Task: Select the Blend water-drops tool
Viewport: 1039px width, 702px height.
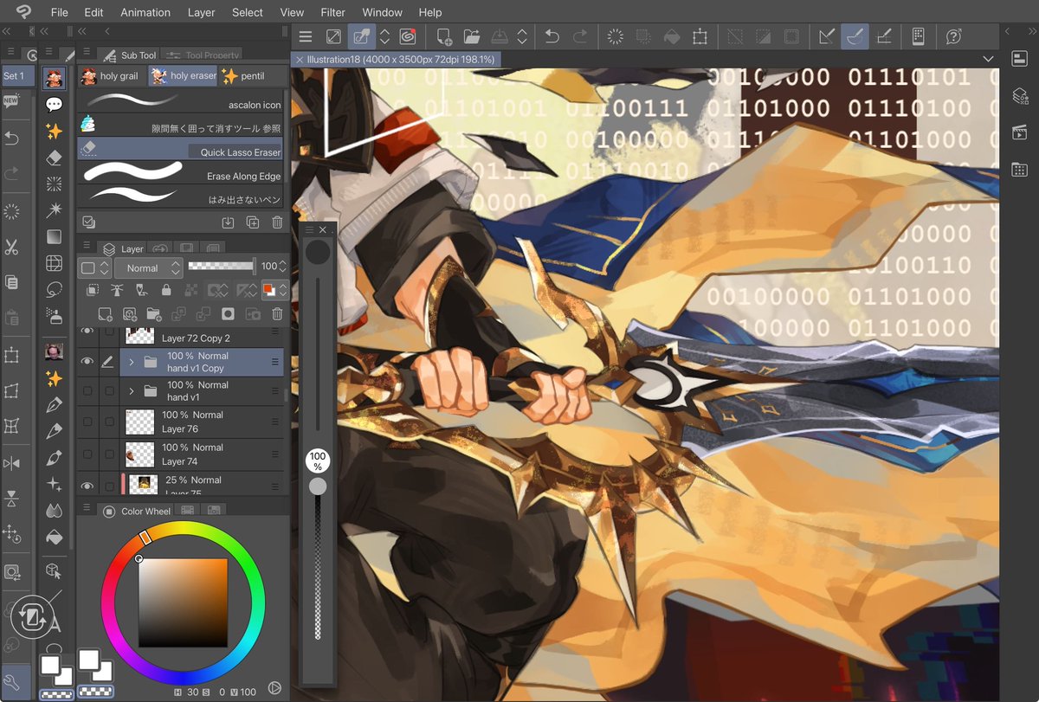Action: click(54, 510)
